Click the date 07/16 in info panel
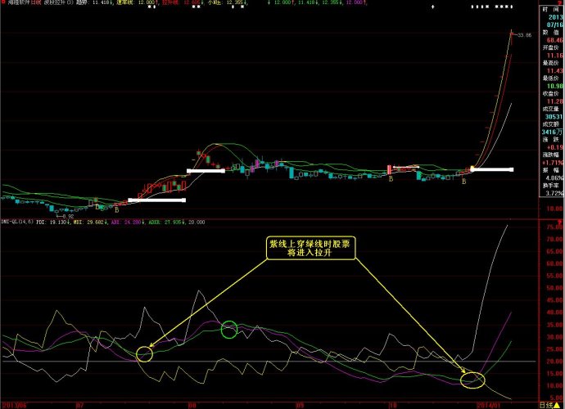This screenshot has width=565, height=409. point(554,25)
